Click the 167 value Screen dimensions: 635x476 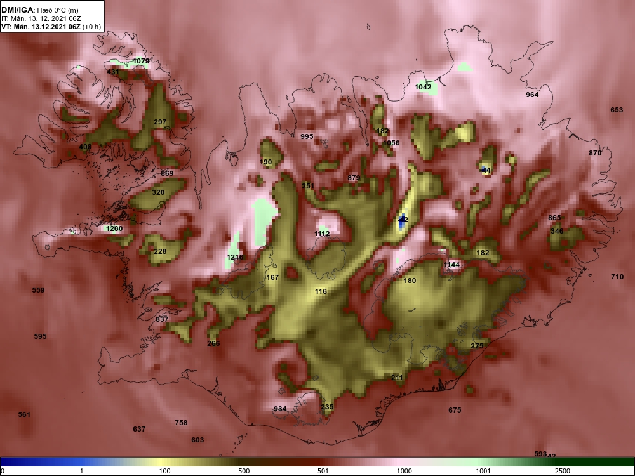272,277
